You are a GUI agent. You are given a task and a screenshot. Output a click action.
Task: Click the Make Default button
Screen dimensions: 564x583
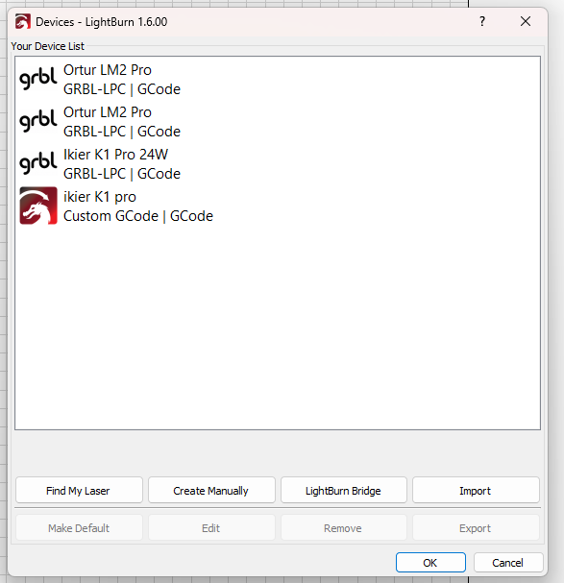tap(79, 528)
